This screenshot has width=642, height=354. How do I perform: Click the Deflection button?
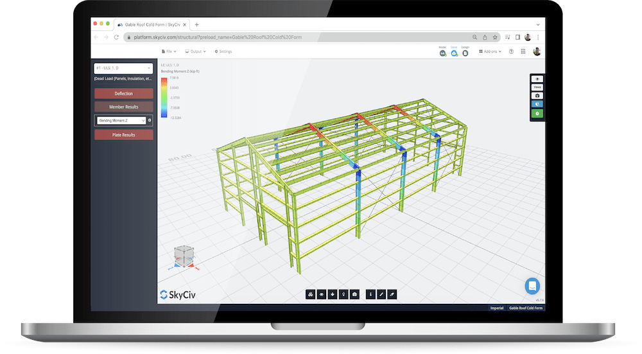(124, 93)
